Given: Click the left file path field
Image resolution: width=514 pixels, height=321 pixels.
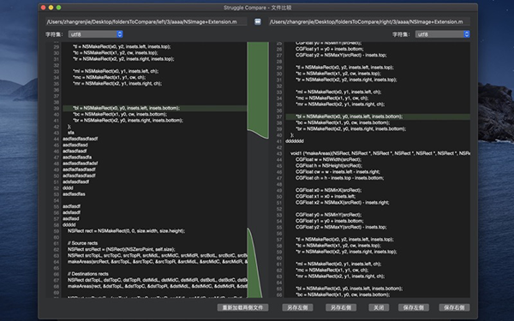Looking at the screenshot, I should point(146,22).
